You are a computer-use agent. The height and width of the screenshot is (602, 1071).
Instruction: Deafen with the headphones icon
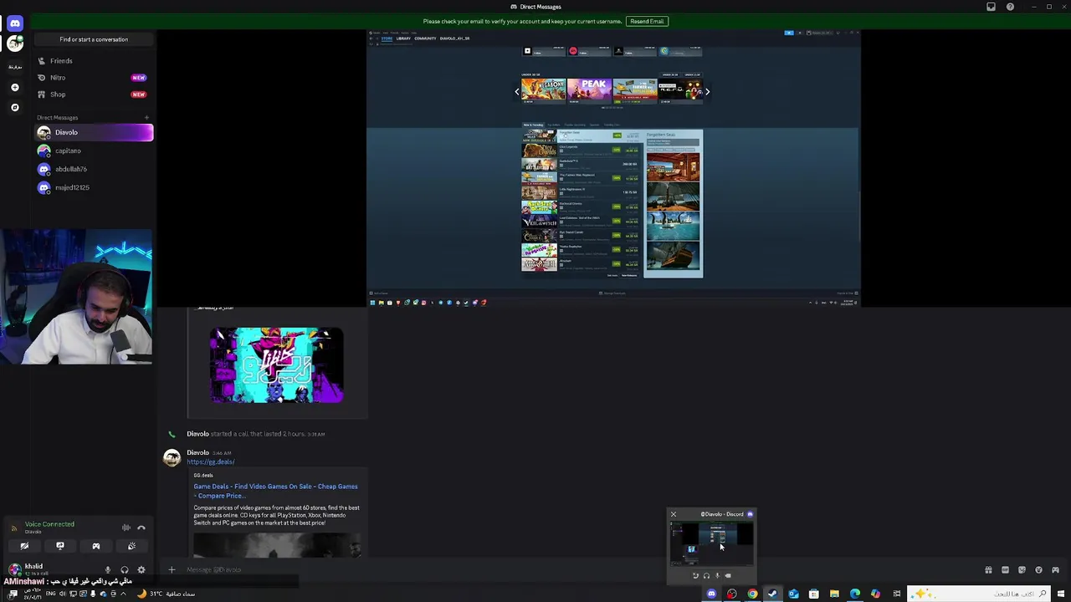pos(125,570)
